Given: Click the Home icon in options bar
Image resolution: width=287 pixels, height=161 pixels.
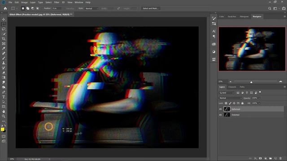Looking at the screenshot, I should (x=5, y=8).
